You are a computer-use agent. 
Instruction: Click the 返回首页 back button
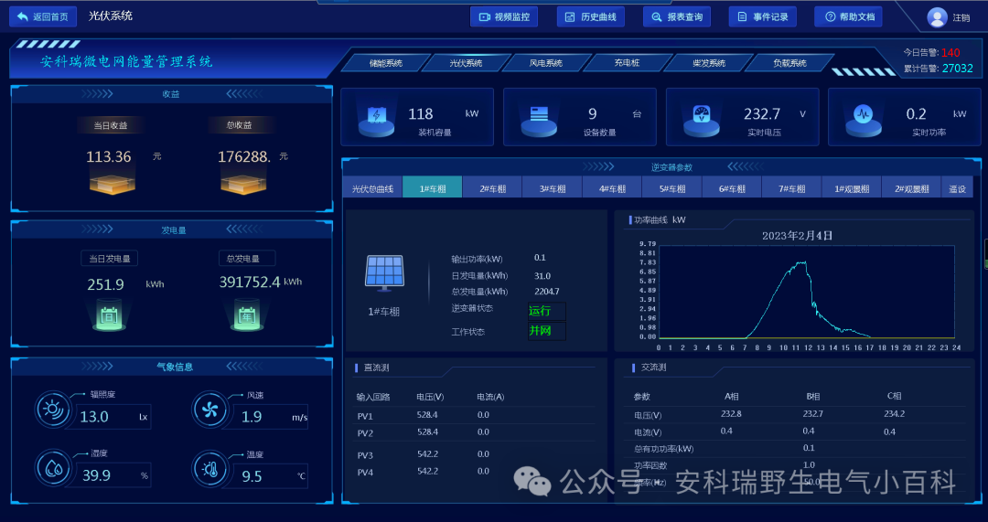pyautogui.click(x=43, y=16)
